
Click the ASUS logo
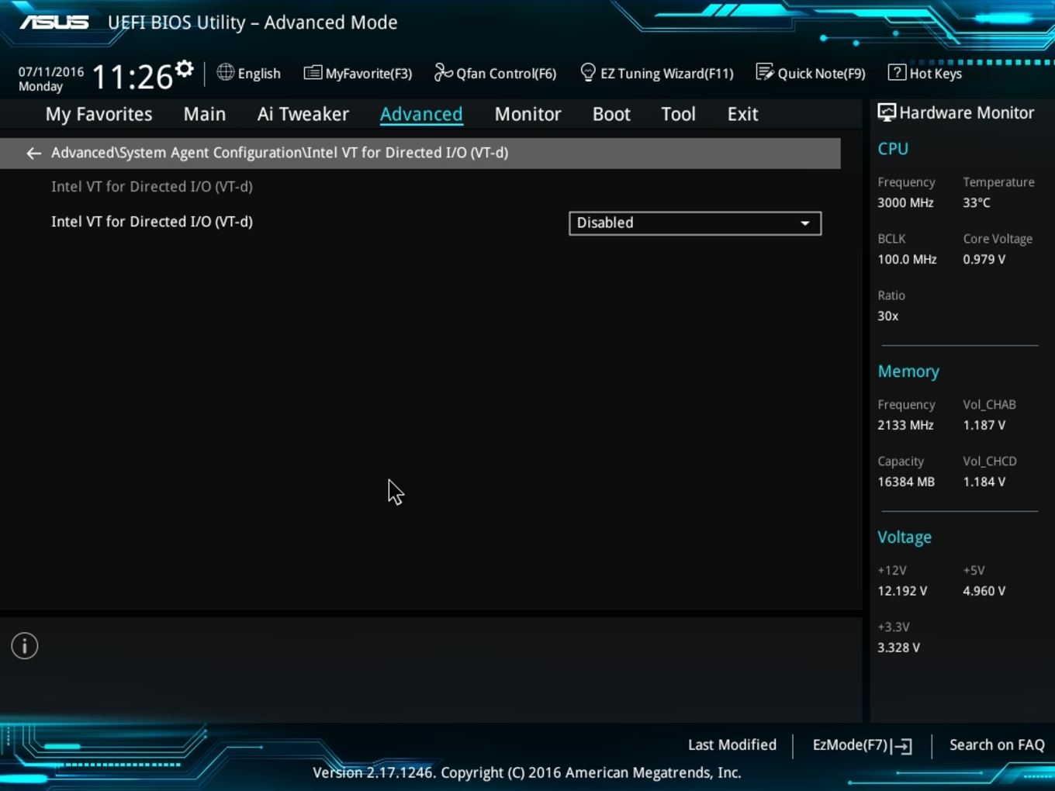pos(54,22)
